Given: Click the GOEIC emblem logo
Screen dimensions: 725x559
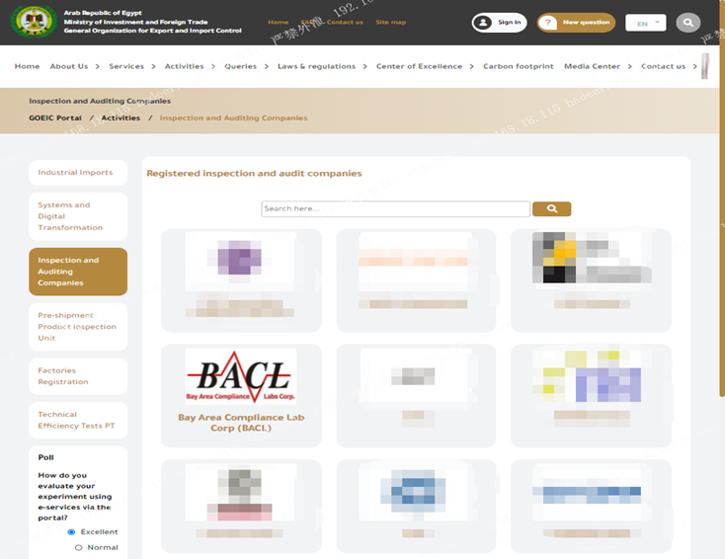Looking at the screenshot, I should click(x=34, y=22).
